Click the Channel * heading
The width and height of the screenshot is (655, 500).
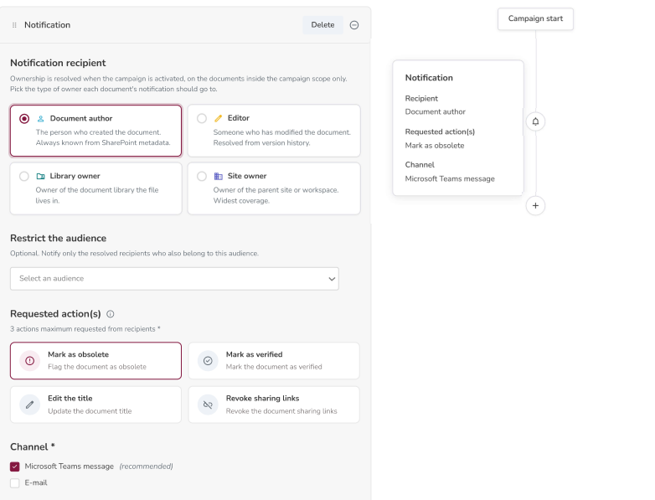click(x=33, y=447)
